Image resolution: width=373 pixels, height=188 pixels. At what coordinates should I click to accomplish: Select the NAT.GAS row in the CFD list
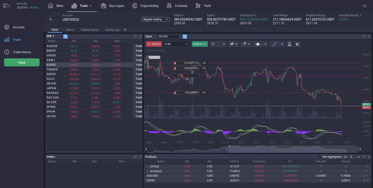click(x=94, y=97)
